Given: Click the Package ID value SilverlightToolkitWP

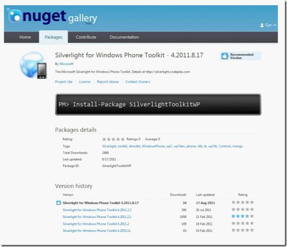Looking at the screenshot, I should [117, 166].
